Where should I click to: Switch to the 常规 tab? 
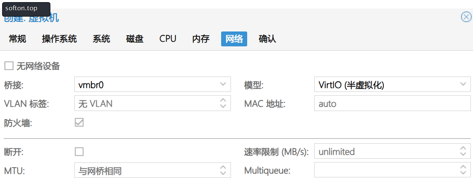18,39
